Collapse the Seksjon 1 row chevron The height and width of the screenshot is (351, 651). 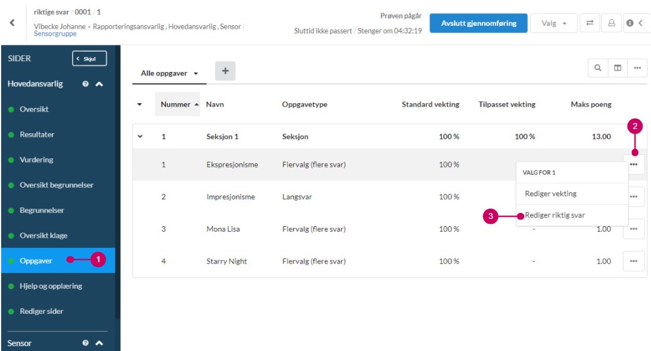[141, 136]
